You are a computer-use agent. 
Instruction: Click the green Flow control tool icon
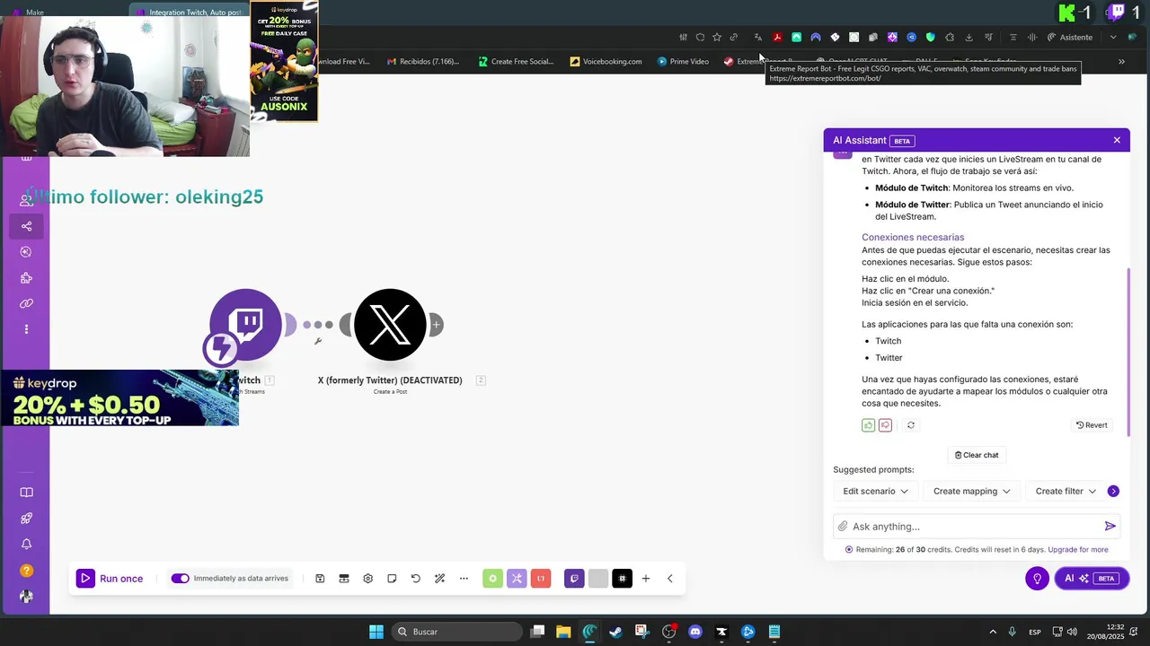492,579
